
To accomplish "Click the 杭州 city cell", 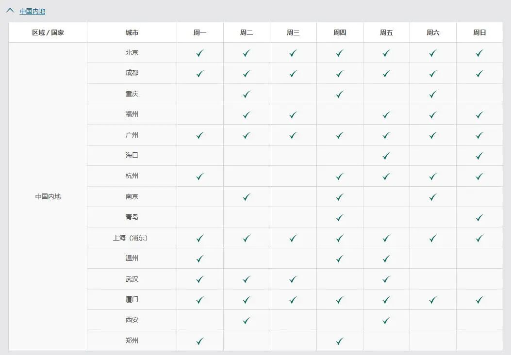I will 132,176.
